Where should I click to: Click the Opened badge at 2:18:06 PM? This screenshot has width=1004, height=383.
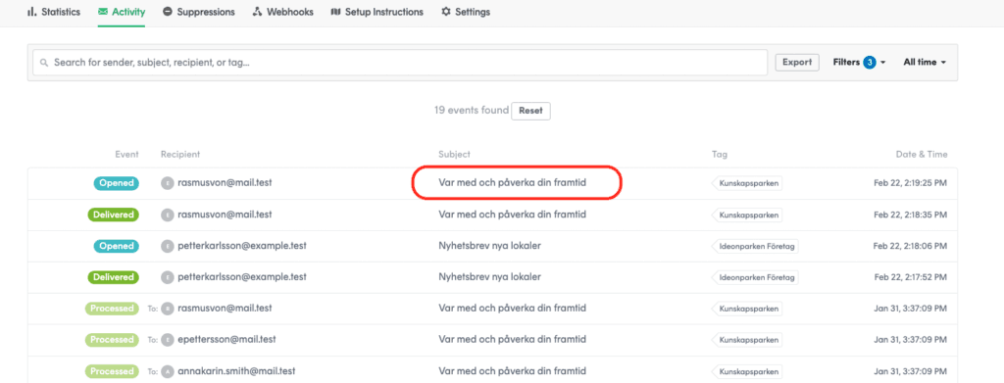pos(117,246)
